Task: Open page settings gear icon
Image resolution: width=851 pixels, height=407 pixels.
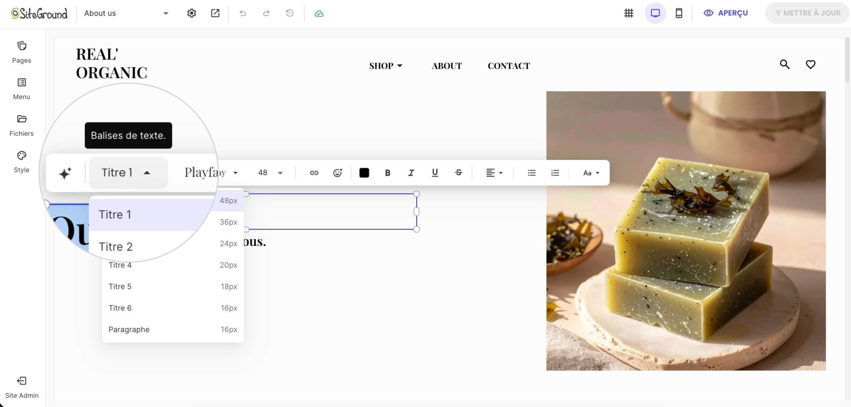Action: click(x=192, y=13)
